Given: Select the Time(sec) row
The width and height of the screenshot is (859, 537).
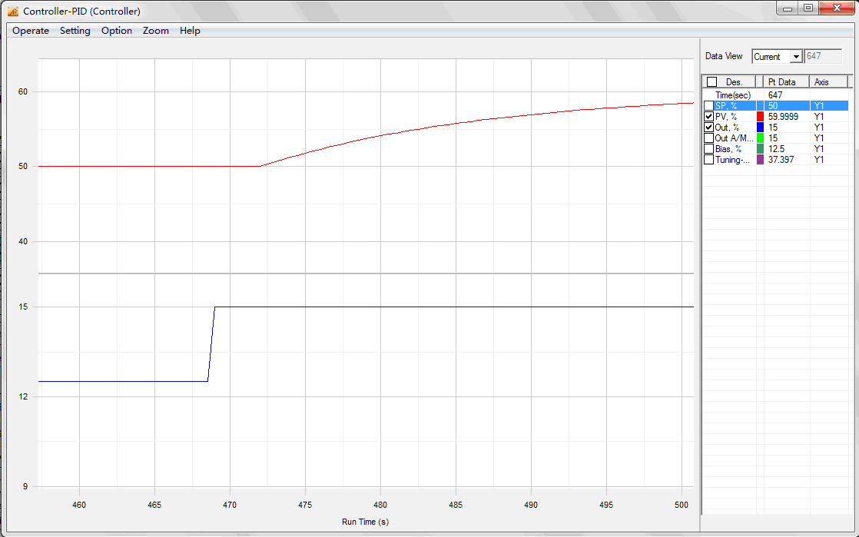Looking at the screenshot, I should point(775,95).
